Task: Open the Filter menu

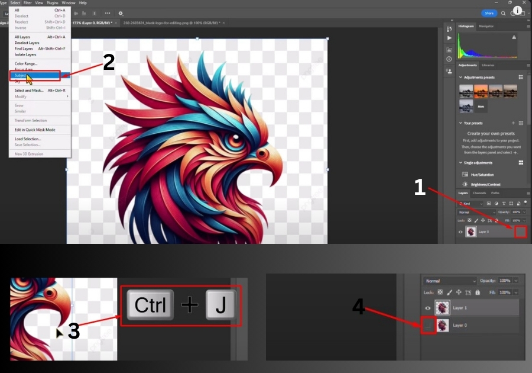Action: (x=27, y=3)
